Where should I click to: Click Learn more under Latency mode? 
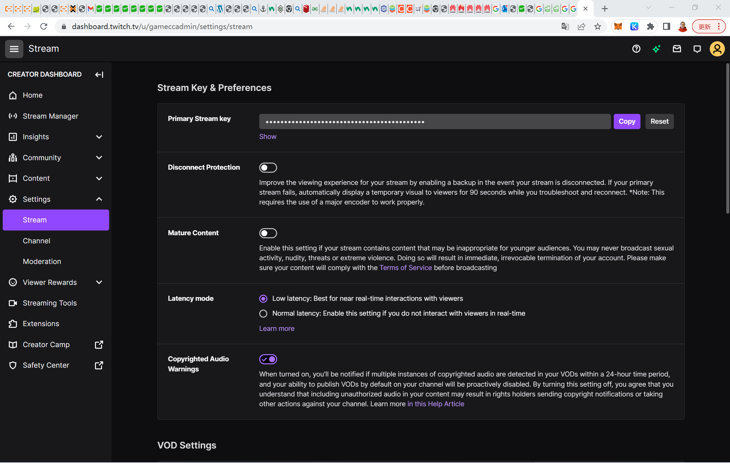pos(277,328)
